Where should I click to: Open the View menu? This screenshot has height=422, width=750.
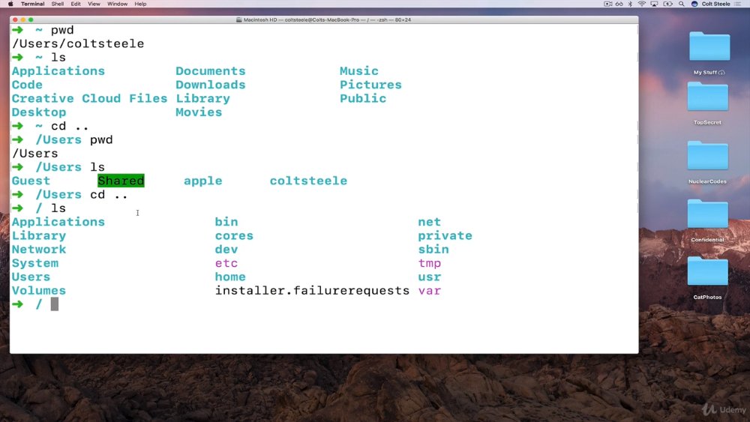tap(94, 4)
